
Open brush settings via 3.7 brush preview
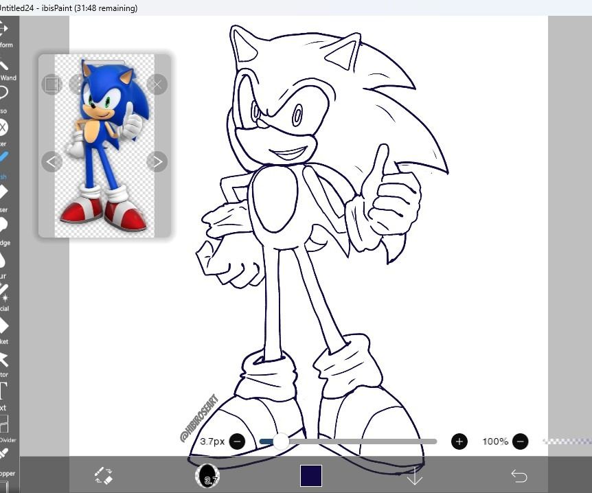click(207, 475)
